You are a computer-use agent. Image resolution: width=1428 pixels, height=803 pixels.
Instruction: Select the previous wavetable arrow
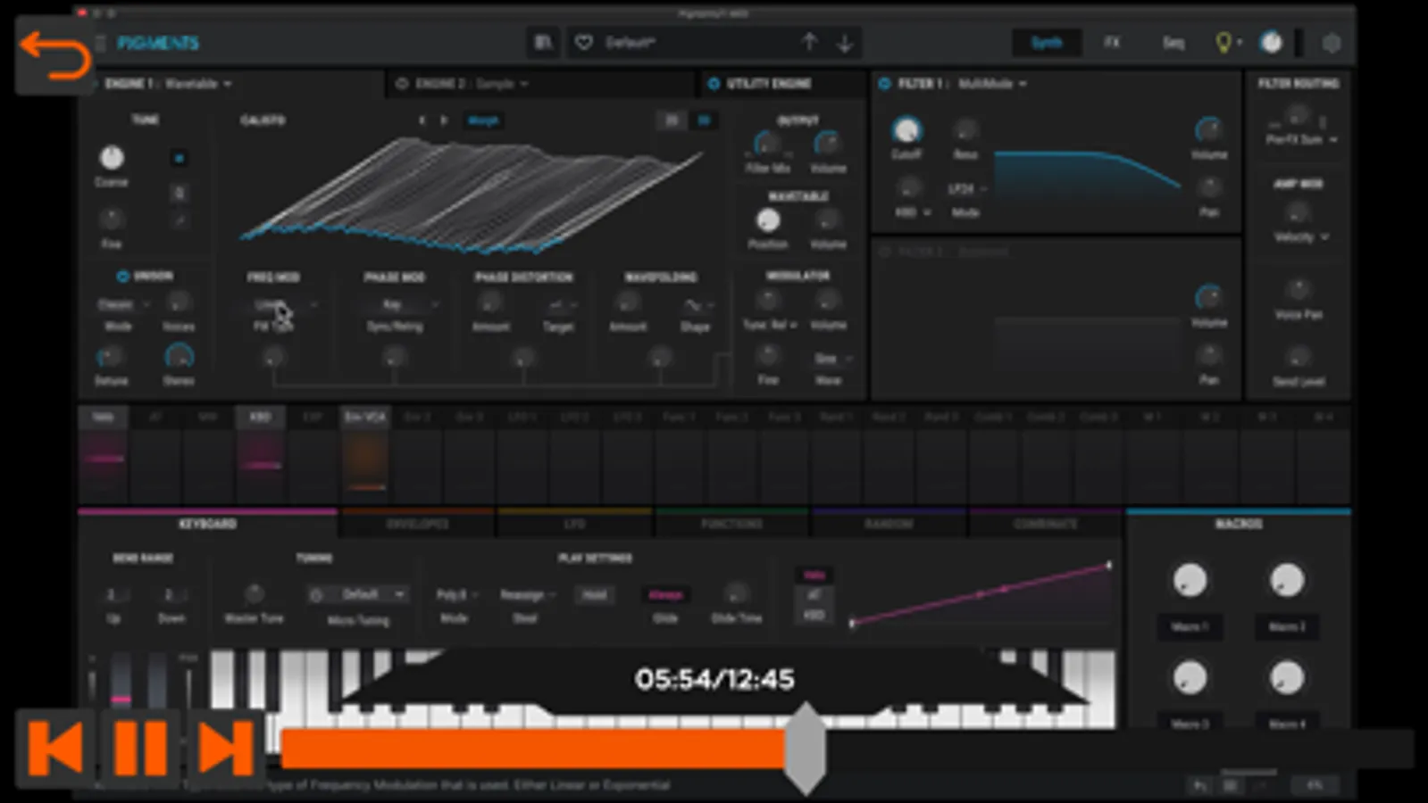tap(422, 120)
